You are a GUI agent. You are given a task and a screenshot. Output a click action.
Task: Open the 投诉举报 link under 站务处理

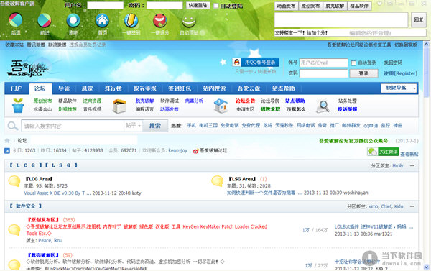(348, 109)
